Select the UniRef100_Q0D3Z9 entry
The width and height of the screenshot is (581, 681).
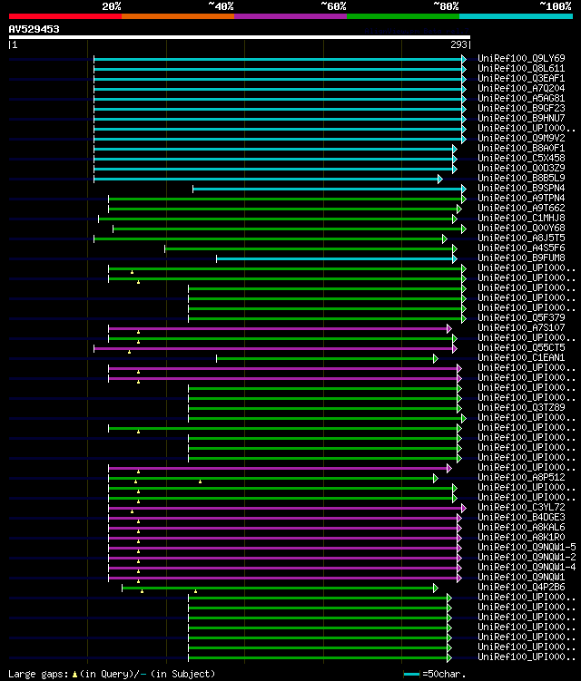pyautogui.click(x=521, y=168)
